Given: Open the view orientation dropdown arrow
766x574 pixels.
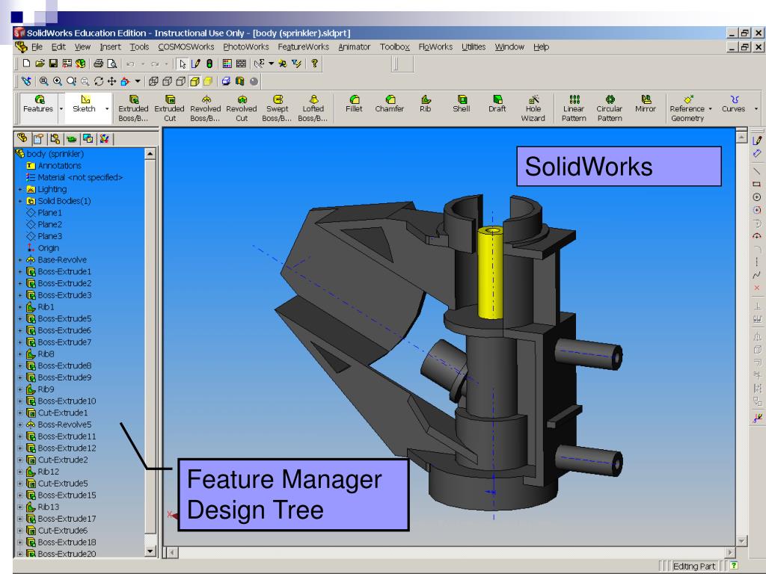Looking at the screenshot, I should click(x=138, y=81).
